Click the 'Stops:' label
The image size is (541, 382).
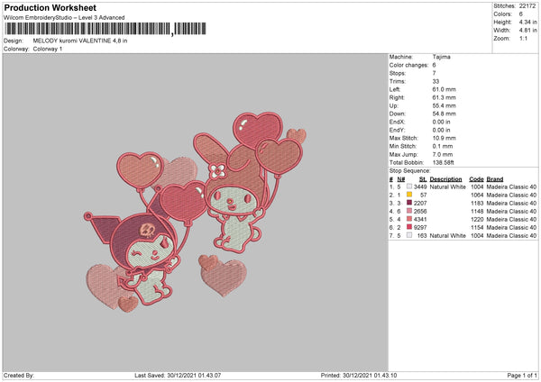coord(398,73)
